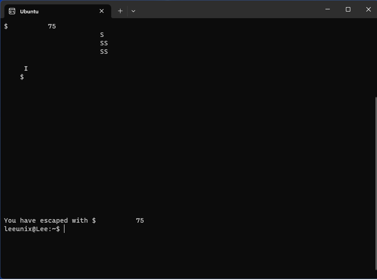Maximize the terminal window
The width and height of the screenshot is (377, 280).
click(348, 9)
